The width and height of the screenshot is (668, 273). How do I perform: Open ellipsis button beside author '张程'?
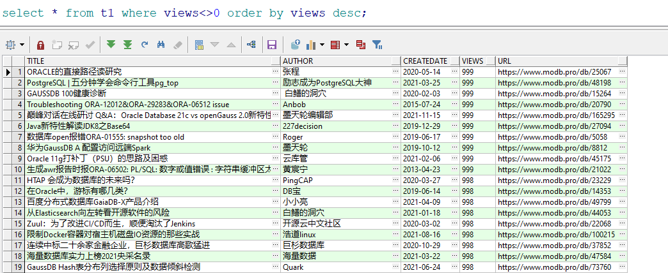(397, 71)
